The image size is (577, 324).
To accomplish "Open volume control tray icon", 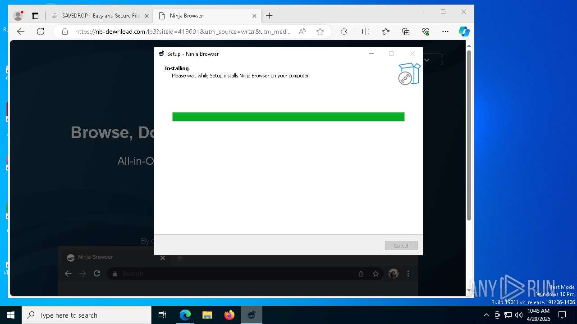I will (518, 315).
